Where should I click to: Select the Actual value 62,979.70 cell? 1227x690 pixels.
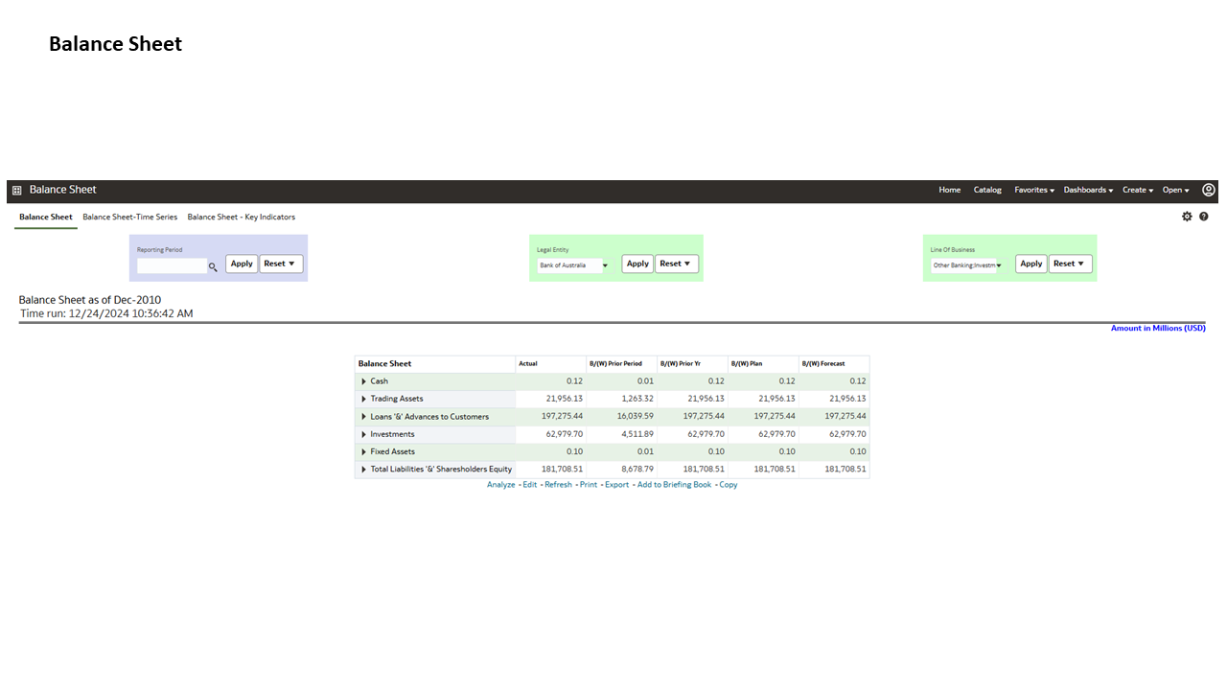pyautogui.click(x=550, y=434)
